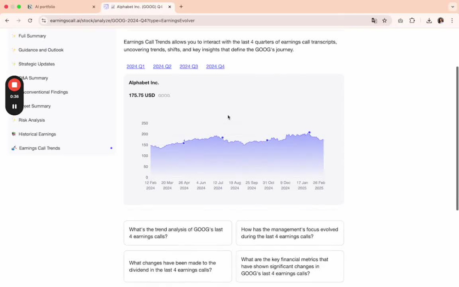Image resolution: width=459 pixels, height=287 pixels.
Task: Click sparkle icon beside Risk Analysis
Action: point(13,120)
